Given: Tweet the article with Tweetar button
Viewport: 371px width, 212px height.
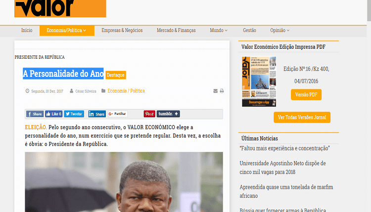Looking at the screenshot, I should (74, 114).
